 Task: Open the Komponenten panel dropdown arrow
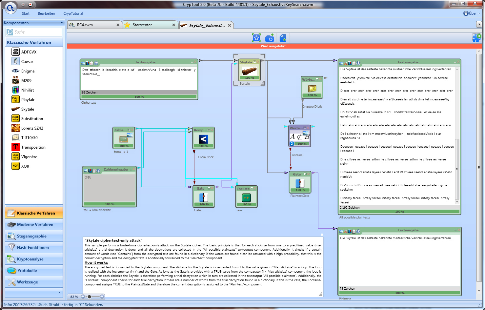tap(62, 23)
